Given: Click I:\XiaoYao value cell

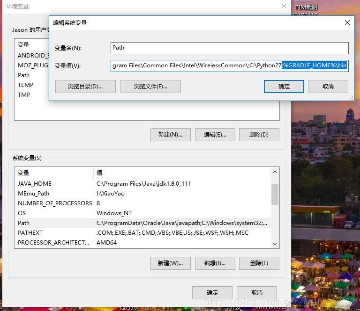Looking at the screenshot, I should pos(111,194).
